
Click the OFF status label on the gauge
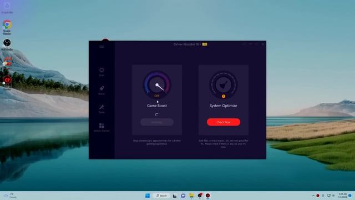[156, 96]
